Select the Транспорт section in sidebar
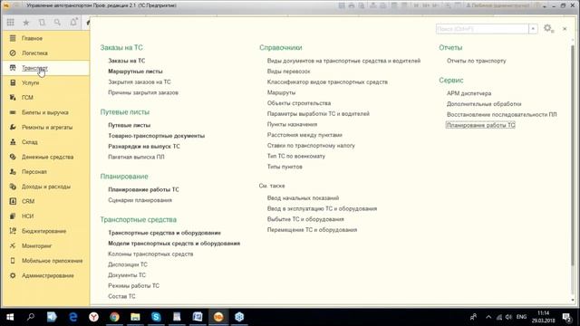This screenshot has height=326, width=580. click(45, 68)
